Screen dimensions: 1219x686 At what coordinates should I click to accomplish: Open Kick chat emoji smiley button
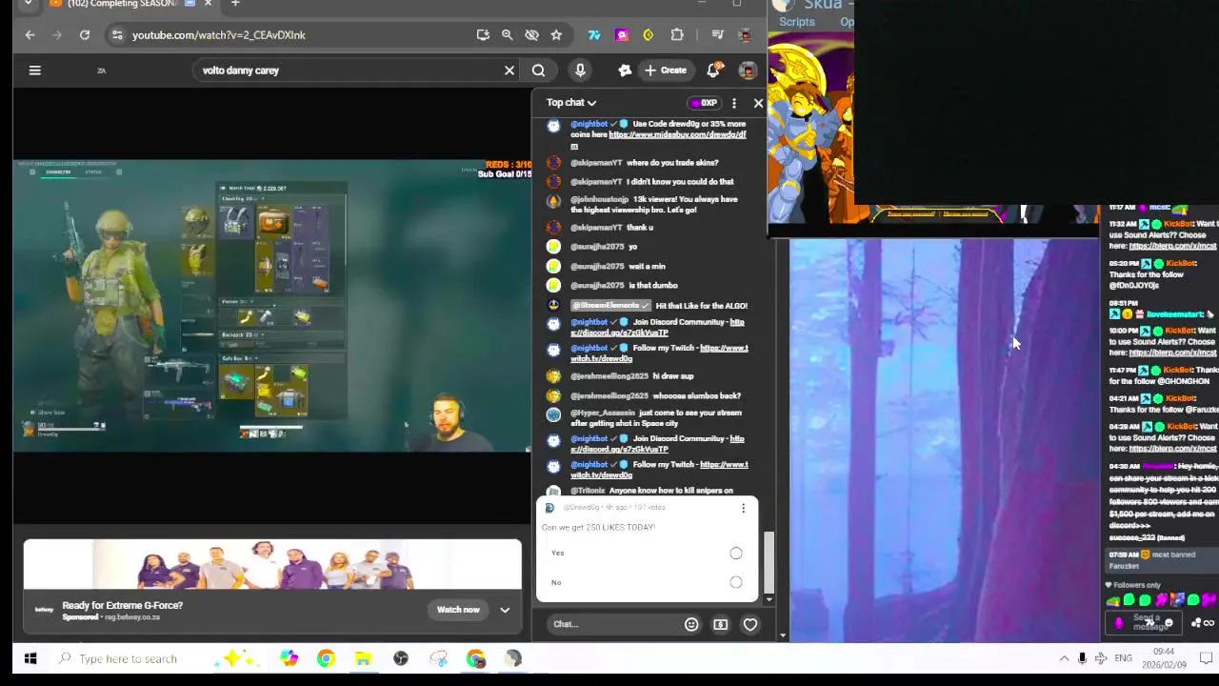click(x=1169, y=623)
